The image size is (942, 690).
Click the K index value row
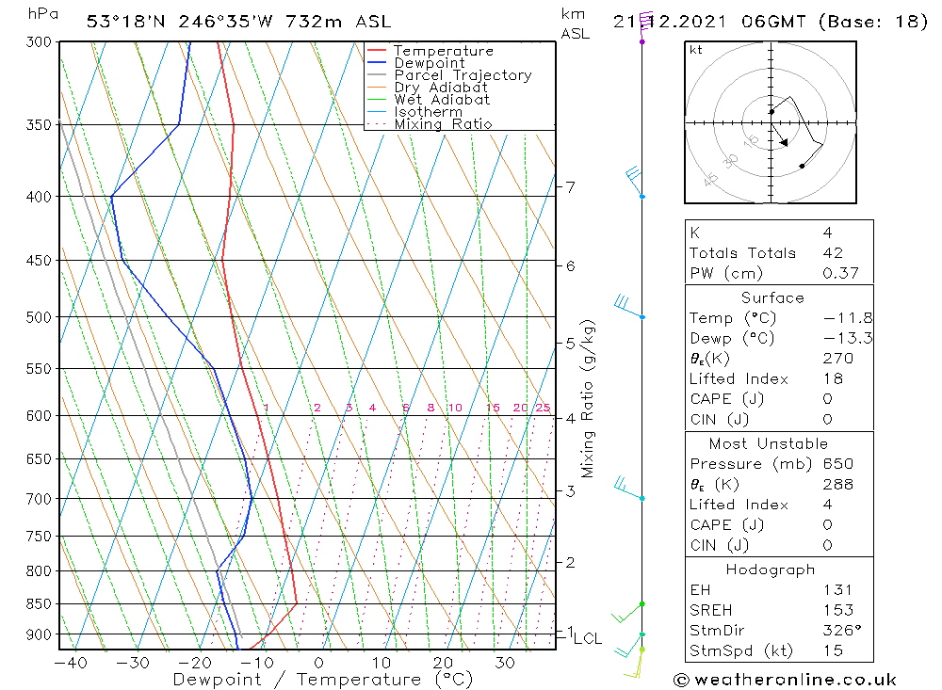click(x=779, y=233)
